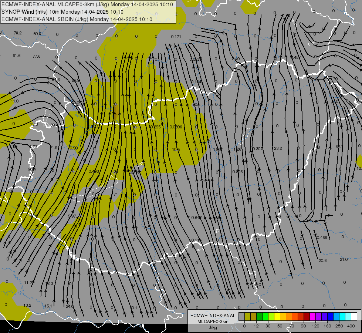
Task: Click the map value '1.26'
Action: tap(237, 149)
